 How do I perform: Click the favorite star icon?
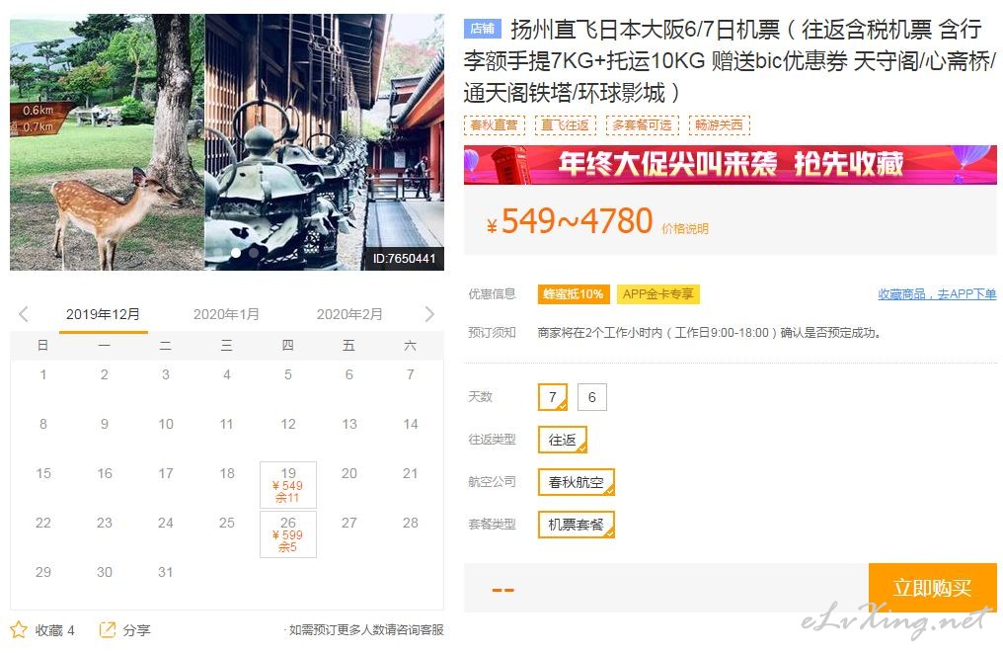[19, 630]
